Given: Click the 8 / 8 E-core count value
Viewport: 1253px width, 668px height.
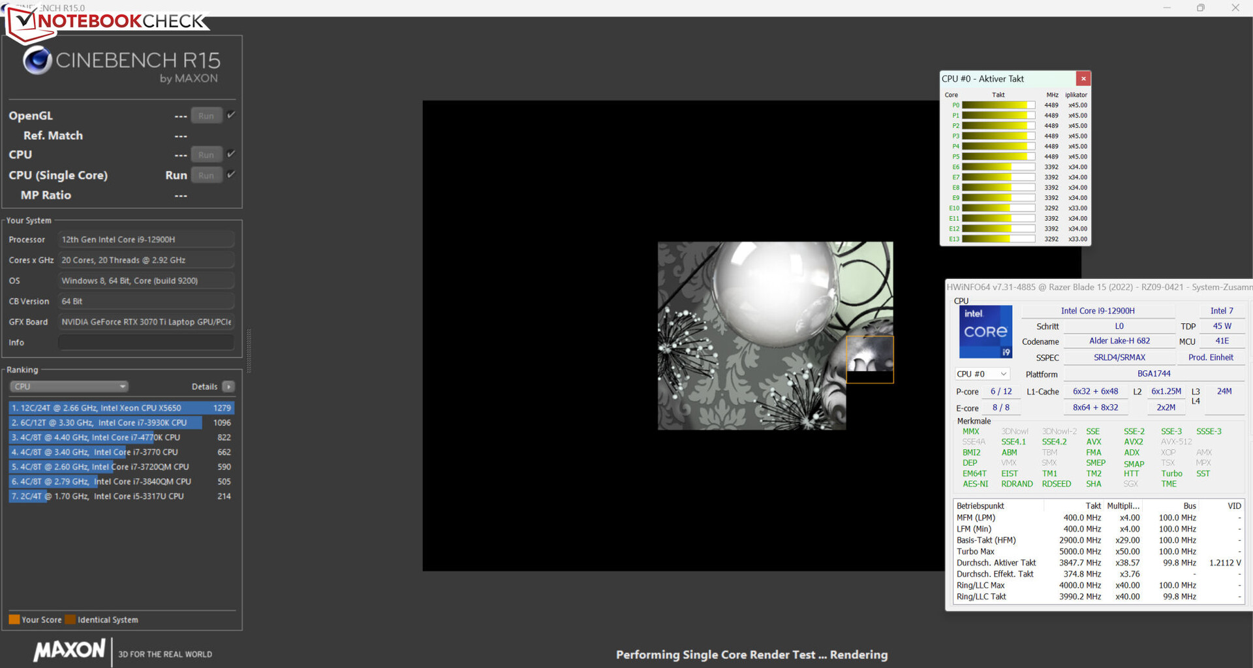Looking at the screenshot, I should pos(1001,407).
